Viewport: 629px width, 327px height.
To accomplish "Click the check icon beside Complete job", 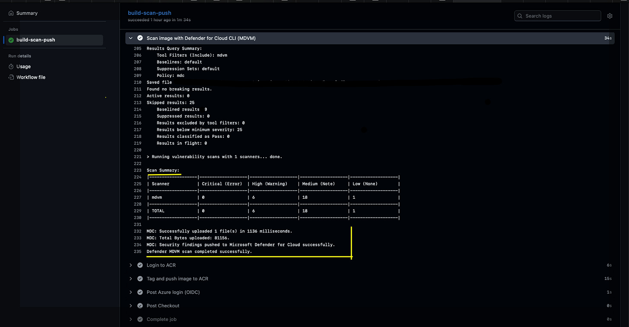I will [140, 319].
